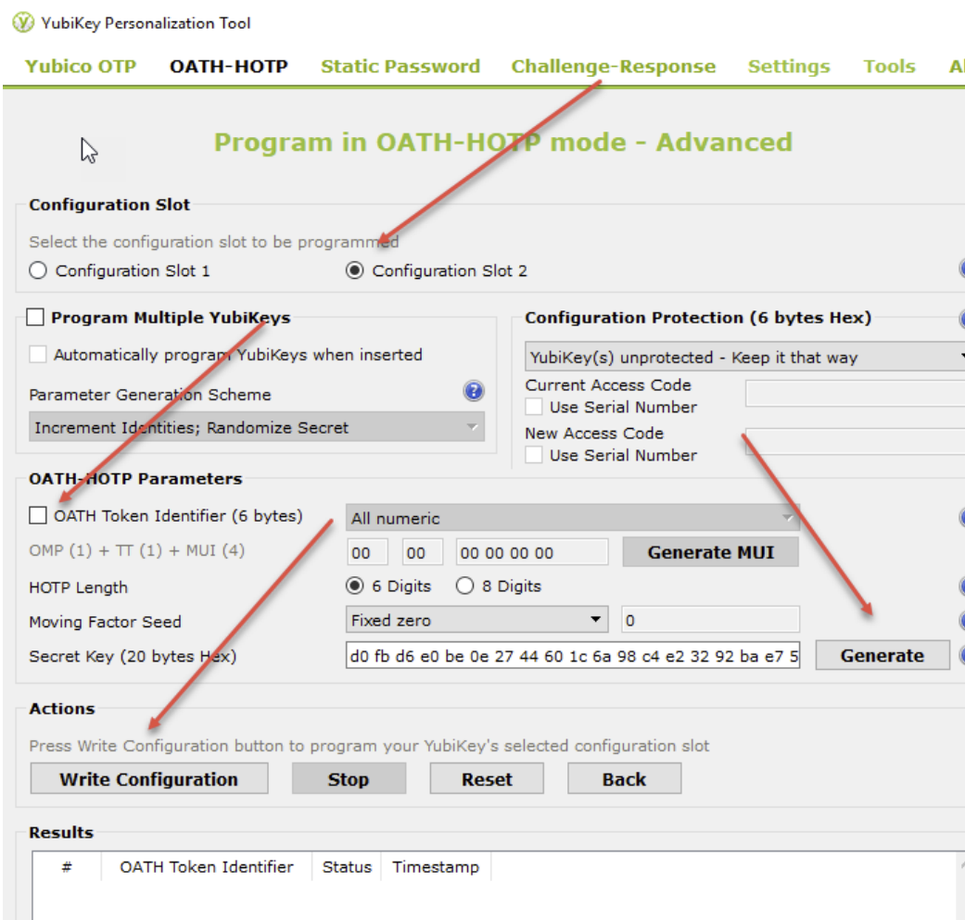Screen dimensions: 965x920
Task: Enable the OATH Token Identifier checkbox
Action: 38,515
